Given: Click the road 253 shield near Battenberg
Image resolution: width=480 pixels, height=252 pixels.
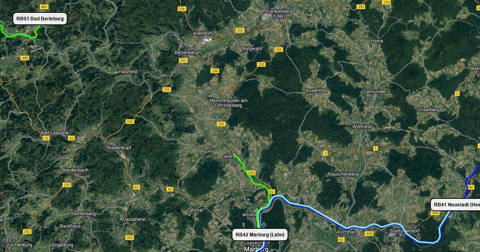Looking at the screenshot, I should pyautogui.click(x=183, y=60).
